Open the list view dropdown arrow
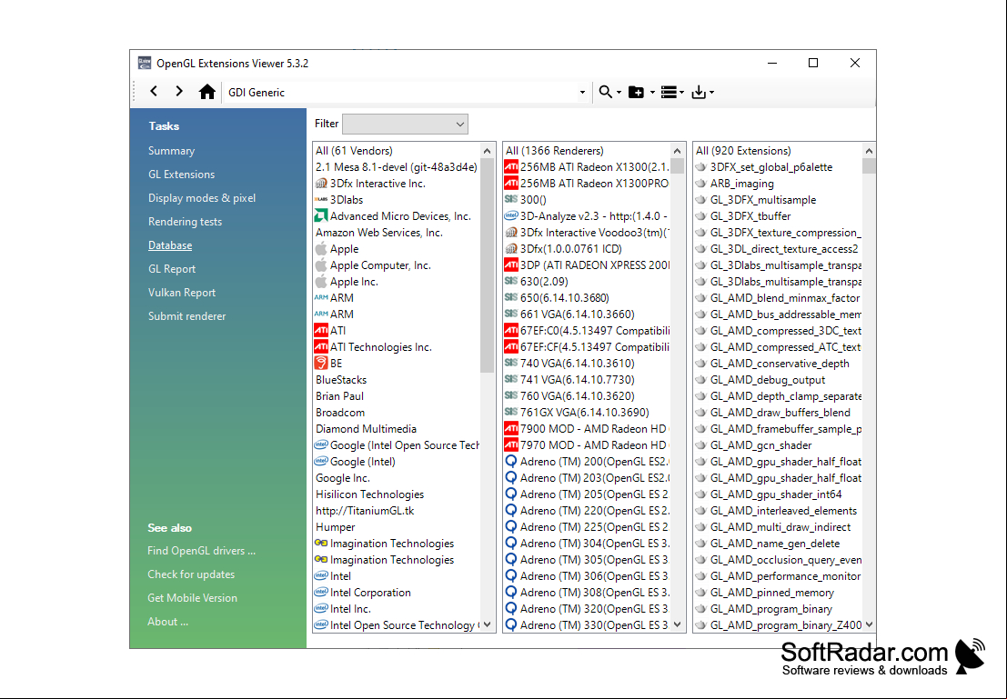Screen dimensions: 1007x699 pyautogui.click(x=681, y=93)
